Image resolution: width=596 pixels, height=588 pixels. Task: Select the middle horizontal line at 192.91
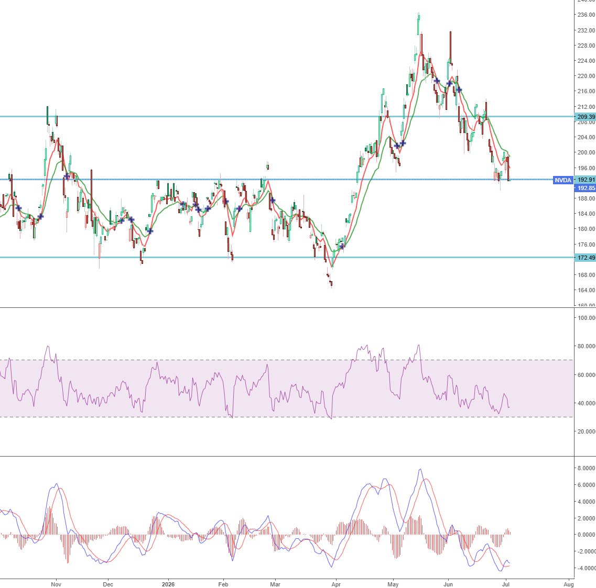276,180
